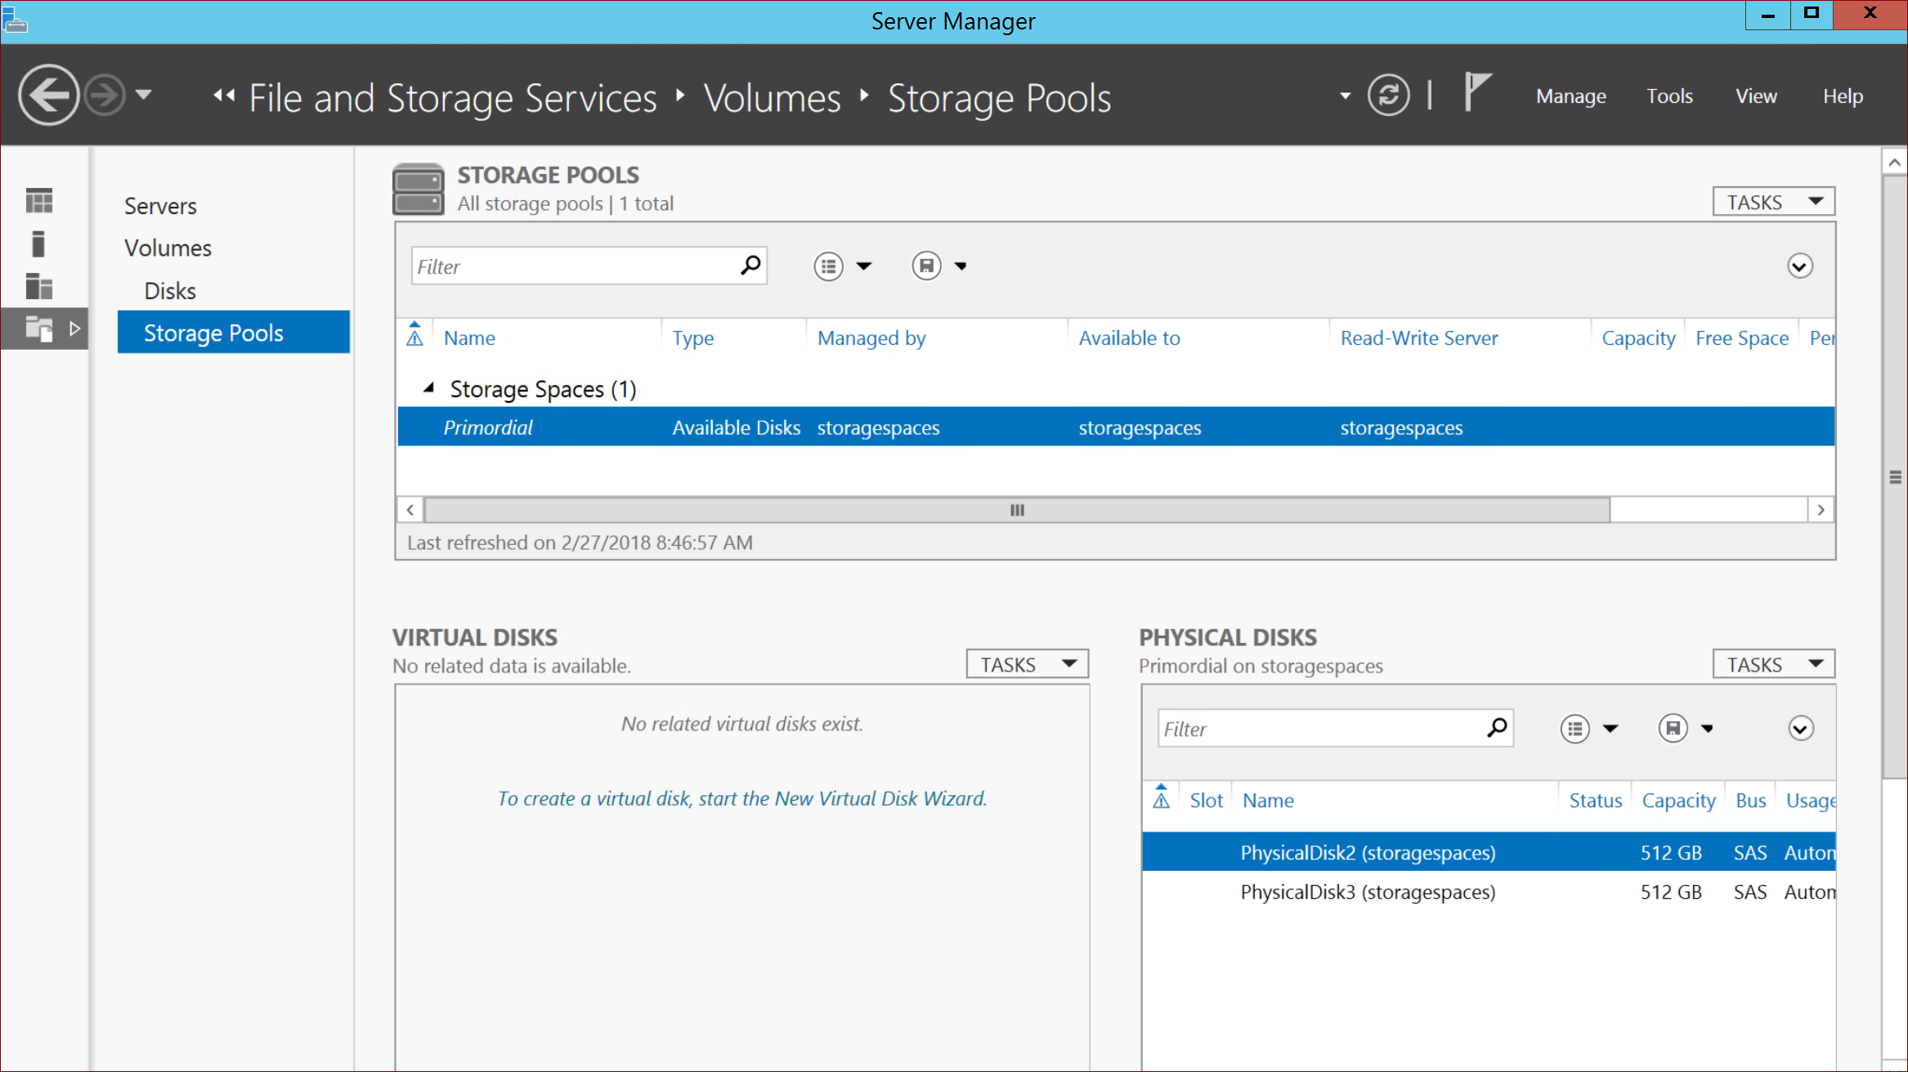This screenshot has width=1908, height=1072.
Task: Select All Servers icon in sidebar
Action: (x=38, y=287)
